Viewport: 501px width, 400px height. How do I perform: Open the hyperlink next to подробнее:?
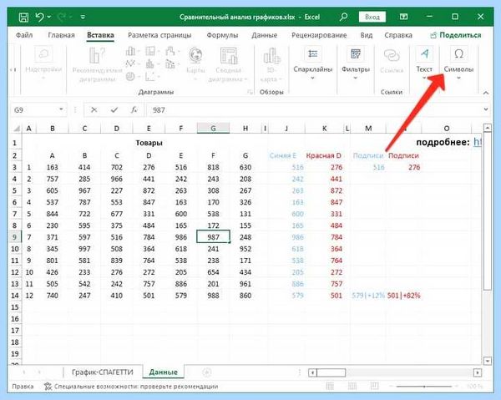click(x=477, y=142)
